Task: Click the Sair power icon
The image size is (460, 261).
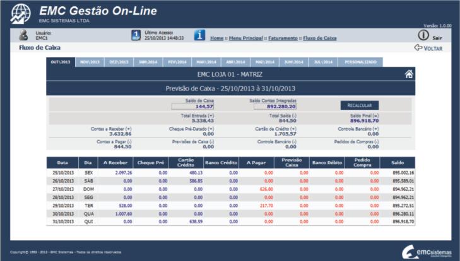Action: [x=423, y=35]
